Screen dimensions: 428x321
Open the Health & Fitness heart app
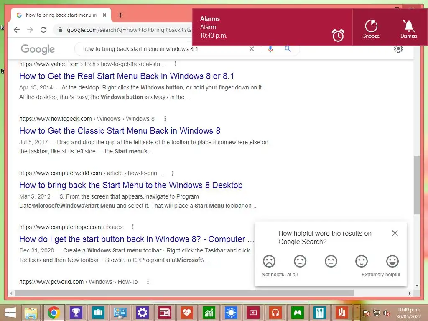point(187,313)
